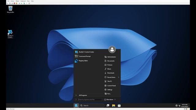Open the Rectify11 Control Center desktop shortcut

10,34
